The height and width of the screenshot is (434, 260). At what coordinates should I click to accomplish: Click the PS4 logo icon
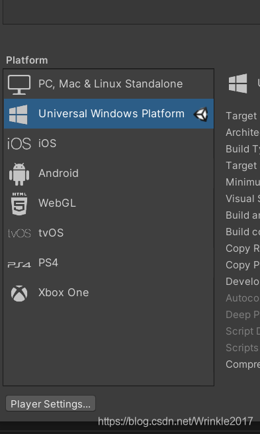point(19,264)
